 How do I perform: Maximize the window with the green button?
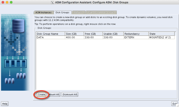11,2
